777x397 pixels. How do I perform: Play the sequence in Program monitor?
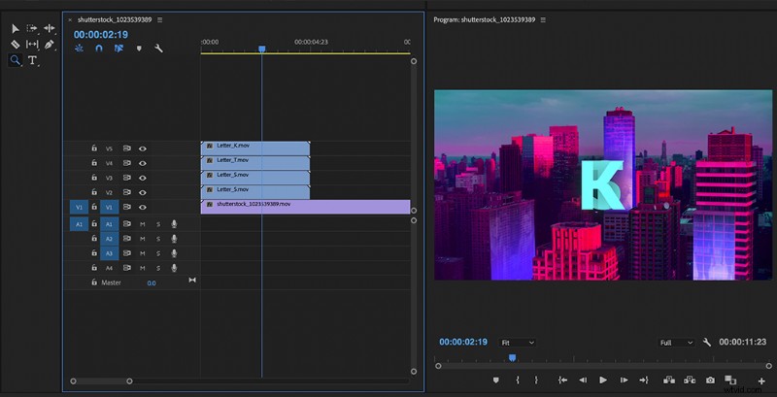(603, 380)
